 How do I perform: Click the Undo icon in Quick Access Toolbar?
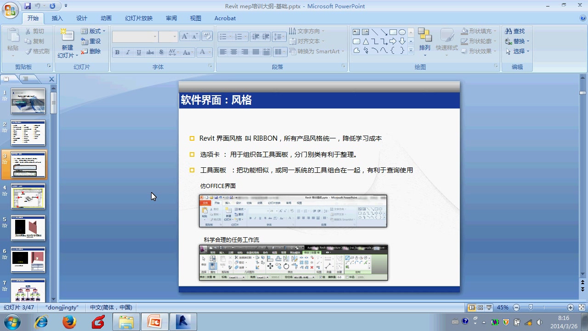click(38, 6)
